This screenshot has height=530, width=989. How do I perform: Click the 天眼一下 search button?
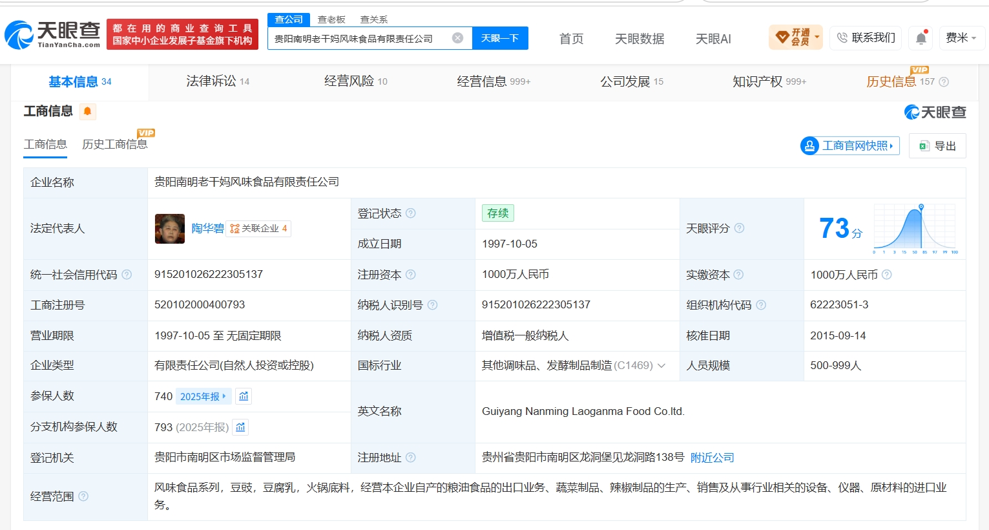tap(500, 38)
